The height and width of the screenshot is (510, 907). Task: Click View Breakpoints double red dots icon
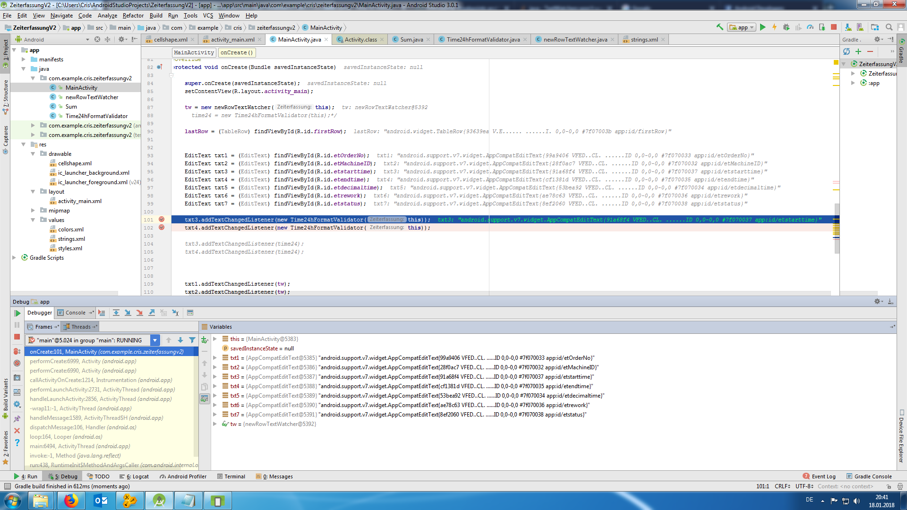pyautogui.click(x=17, y=351)
